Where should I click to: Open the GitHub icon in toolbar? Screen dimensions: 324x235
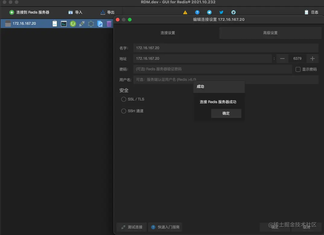coord(233,12)
